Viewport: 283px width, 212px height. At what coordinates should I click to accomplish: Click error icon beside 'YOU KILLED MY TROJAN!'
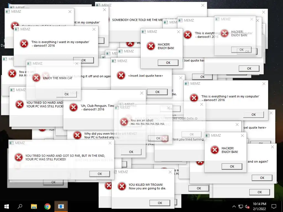(x=122, y=186)
